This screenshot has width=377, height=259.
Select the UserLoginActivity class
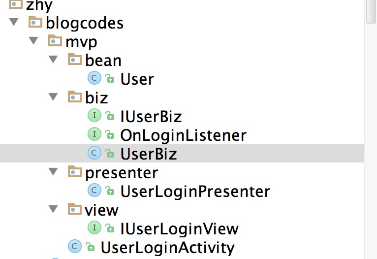167,248
